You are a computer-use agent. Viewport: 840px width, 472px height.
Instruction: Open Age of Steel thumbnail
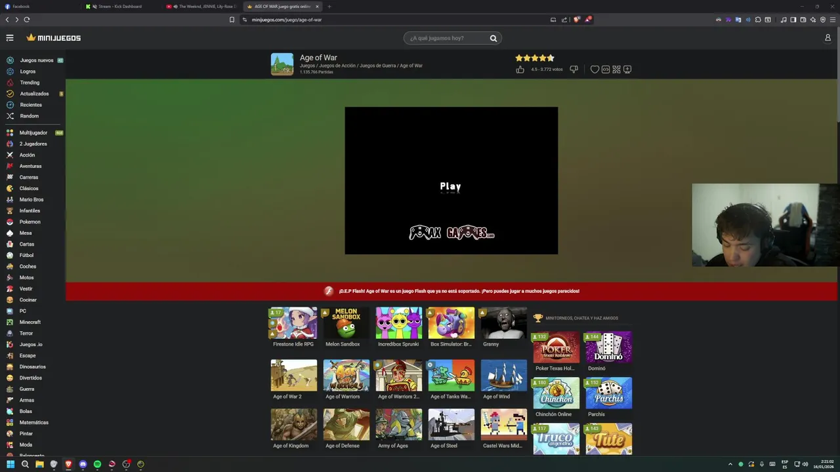pyautogui.click(x=451, y=425)
